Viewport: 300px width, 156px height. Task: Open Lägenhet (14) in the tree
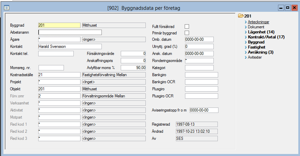click(x=261, y=32)
